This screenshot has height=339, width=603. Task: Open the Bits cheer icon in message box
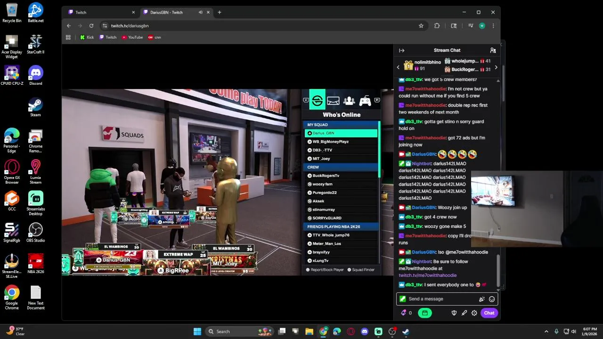point(481,299)
